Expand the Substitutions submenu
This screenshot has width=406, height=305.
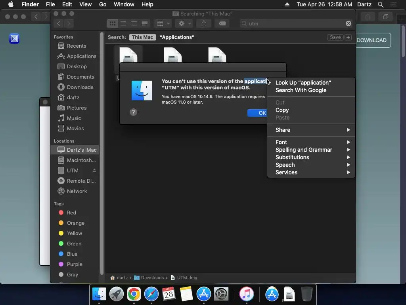(x=311, y=157)
